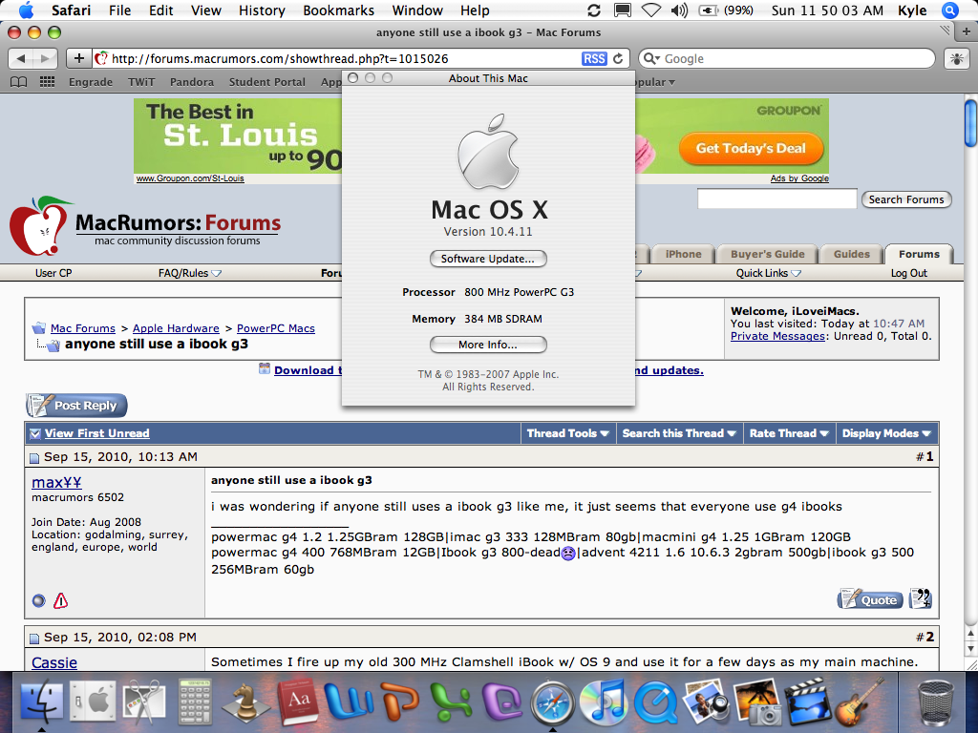Click the vertical scrollbar thumb
978x733 pixels.
coord(971,123)
